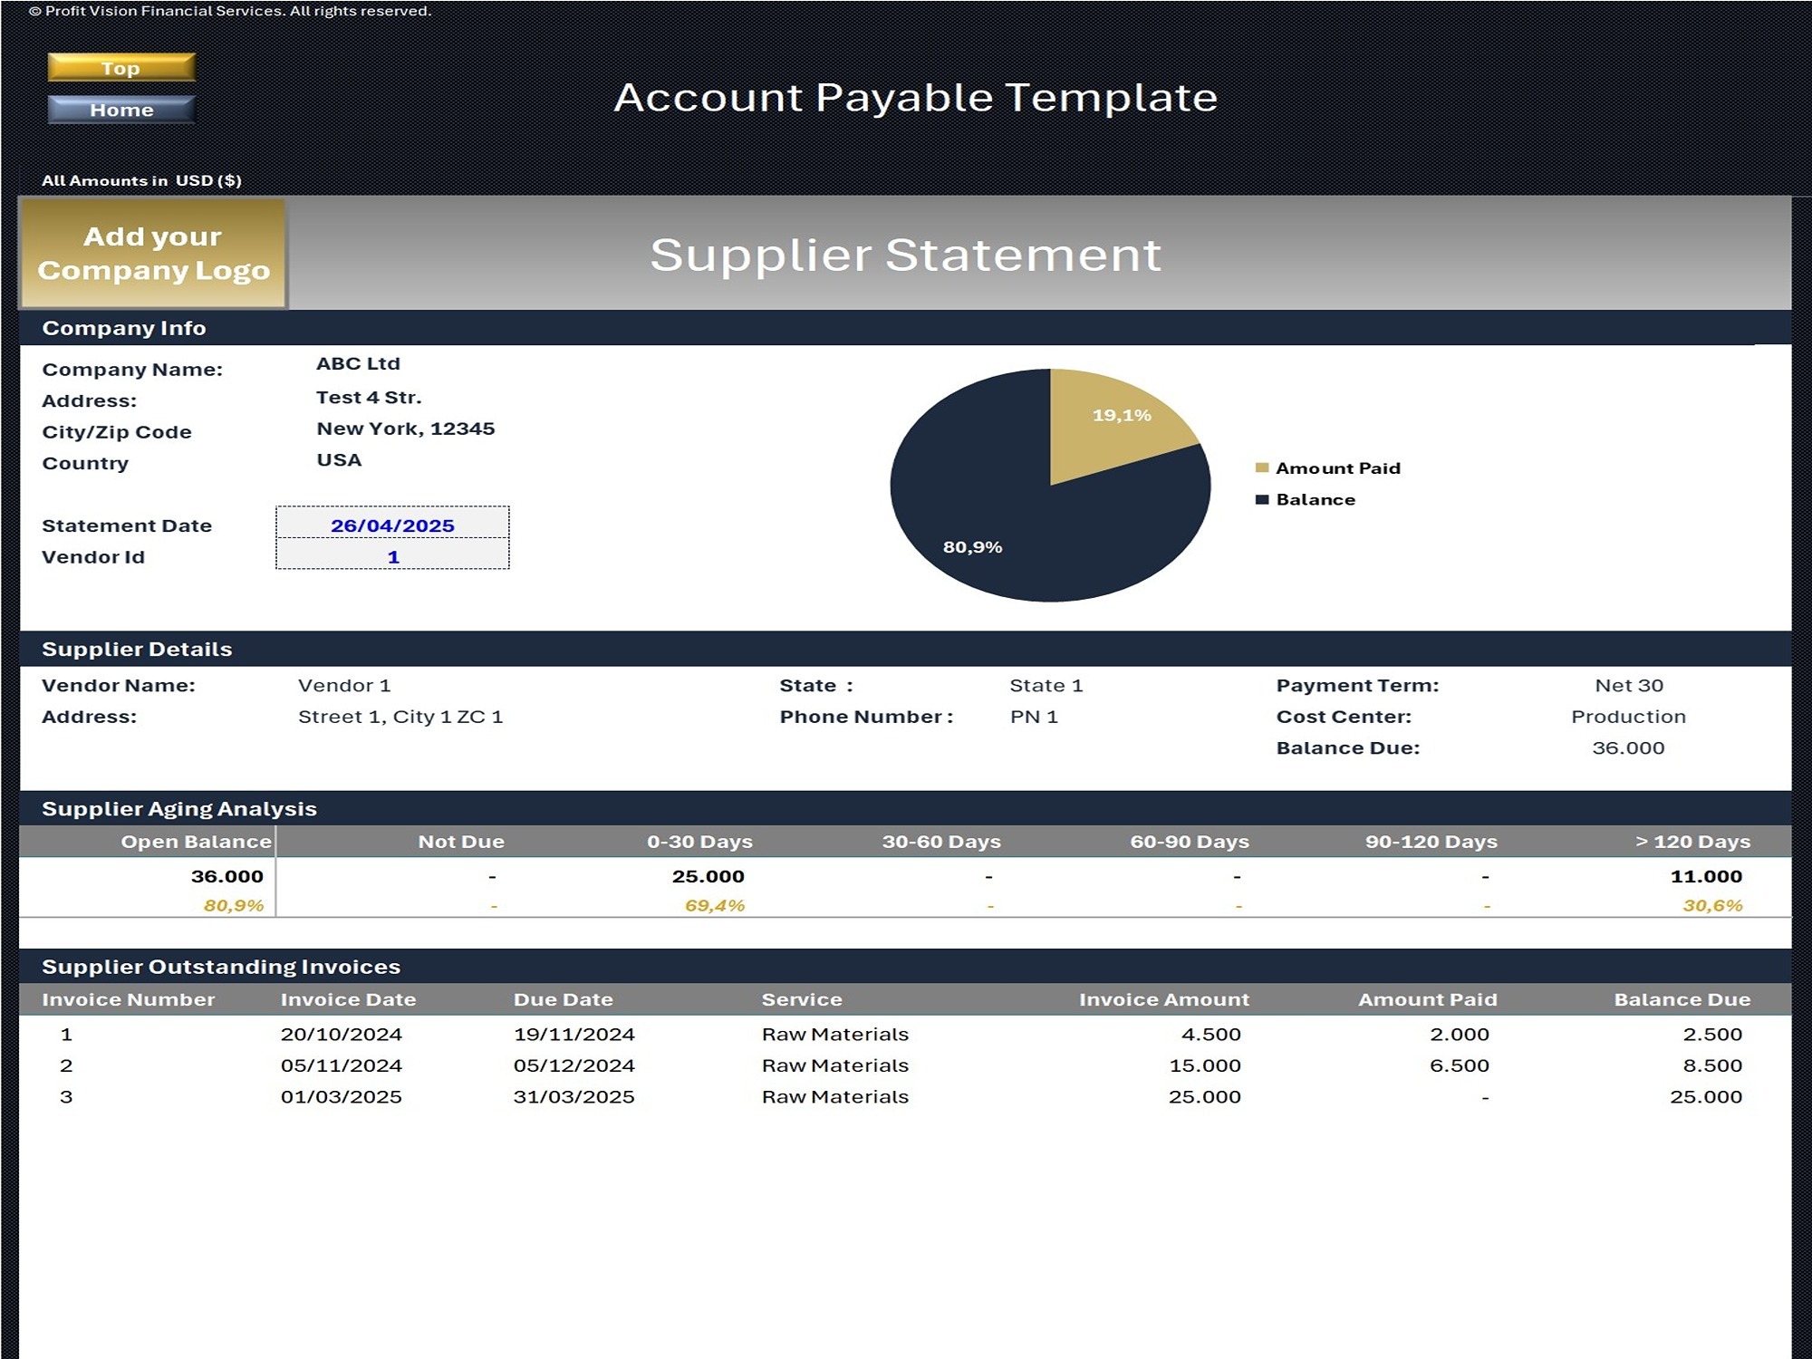Click the Company Info section header
The height and width of the screenshot is (1359, 1812).
(124, 328)
